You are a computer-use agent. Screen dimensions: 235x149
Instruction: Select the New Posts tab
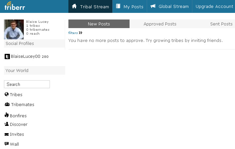[x=99, y=24]
